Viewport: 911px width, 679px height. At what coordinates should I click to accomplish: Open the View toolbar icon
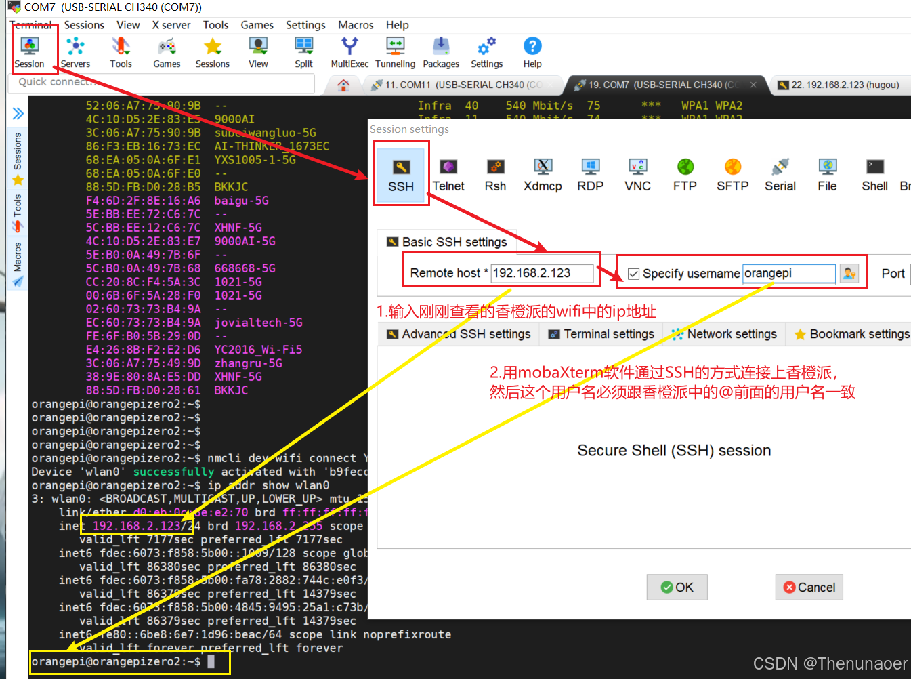coord(258,52)
